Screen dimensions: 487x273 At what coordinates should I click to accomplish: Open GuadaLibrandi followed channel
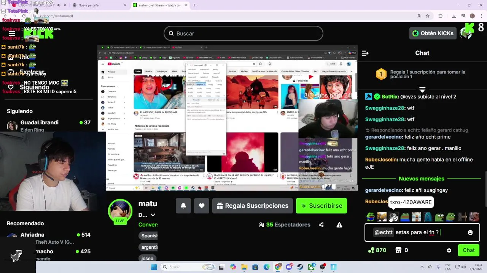click(x=49, y=126)
